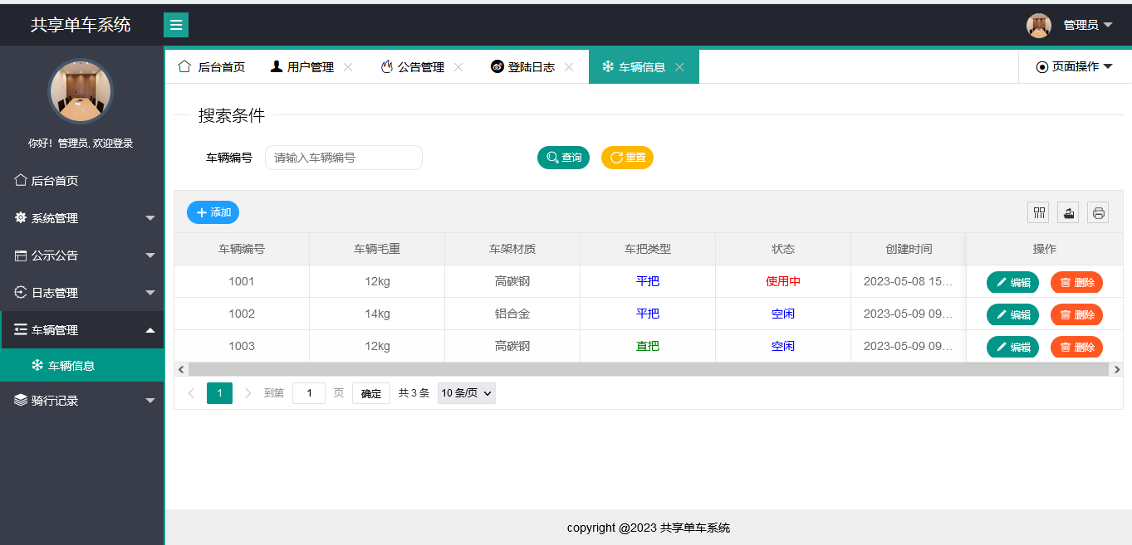Toggle the sidebar with the hamburger icon

point(176,25)
